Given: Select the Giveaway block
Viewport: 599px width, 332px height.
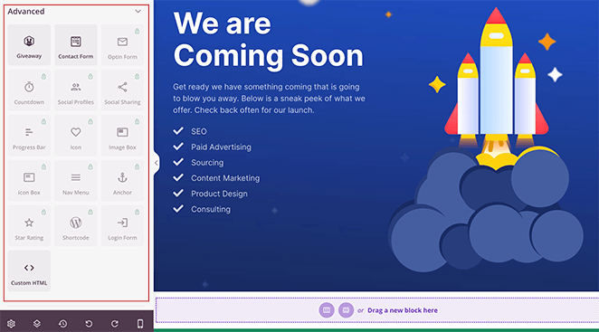Looking at the screenshot, I should (x=29, y=44).
